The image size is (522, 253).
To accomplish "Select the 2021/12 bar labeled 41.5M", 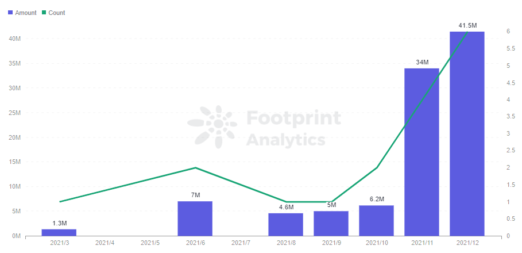I will 467,133.
